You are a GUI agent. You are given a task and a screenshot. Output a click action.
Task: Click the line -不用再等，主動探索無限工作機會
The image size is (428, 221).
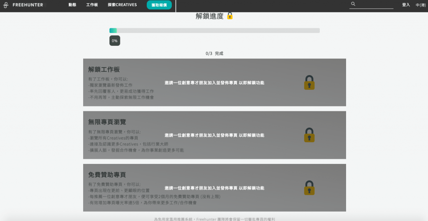[121, 97]
